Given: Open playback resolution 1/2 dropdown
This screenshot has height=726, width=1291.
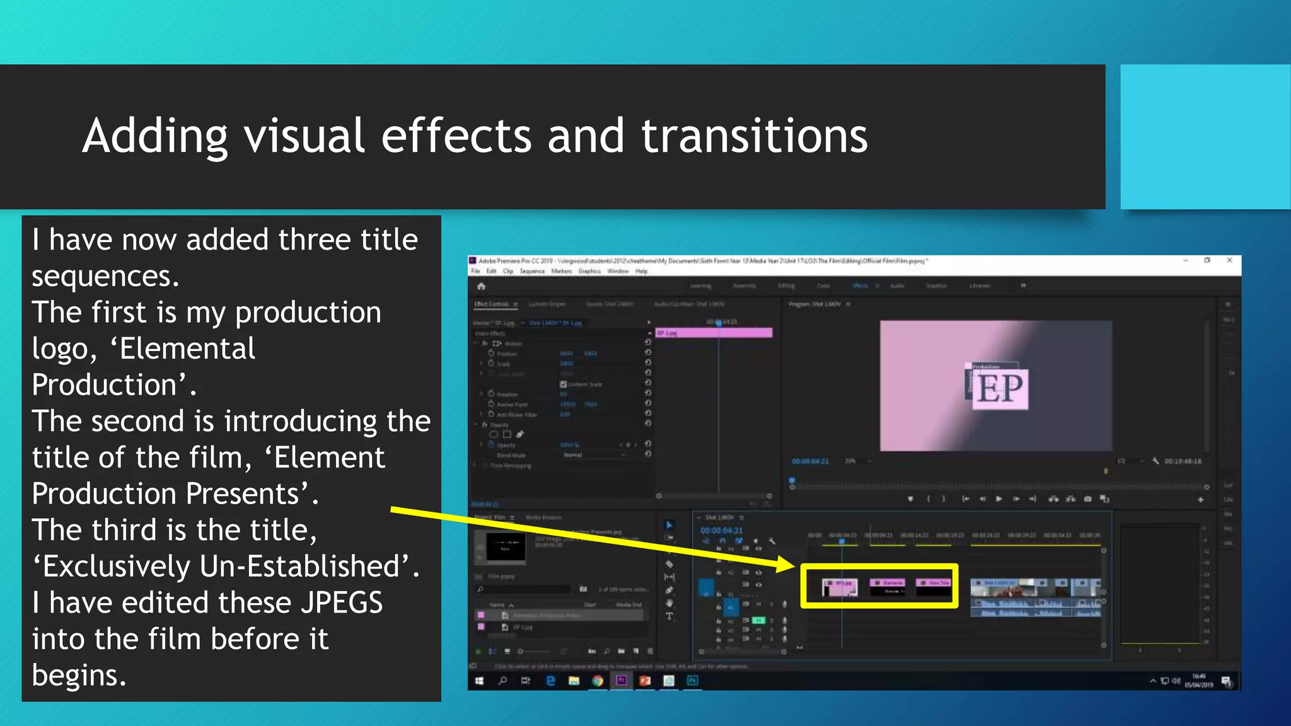Looking at the screenshot, I should [x=1130, y=461].
